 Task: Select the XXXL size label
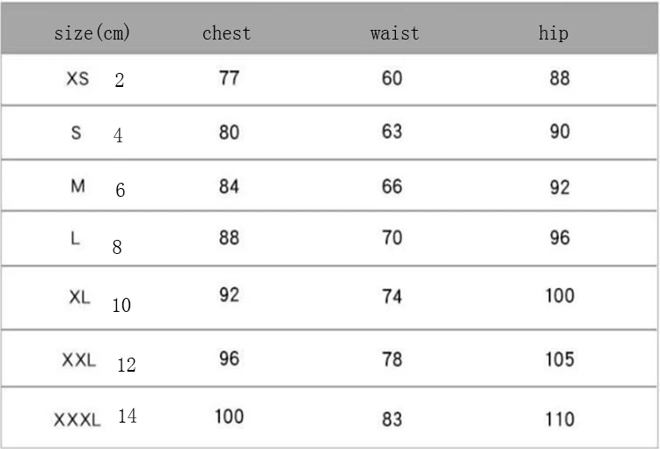tap(77, 420)
